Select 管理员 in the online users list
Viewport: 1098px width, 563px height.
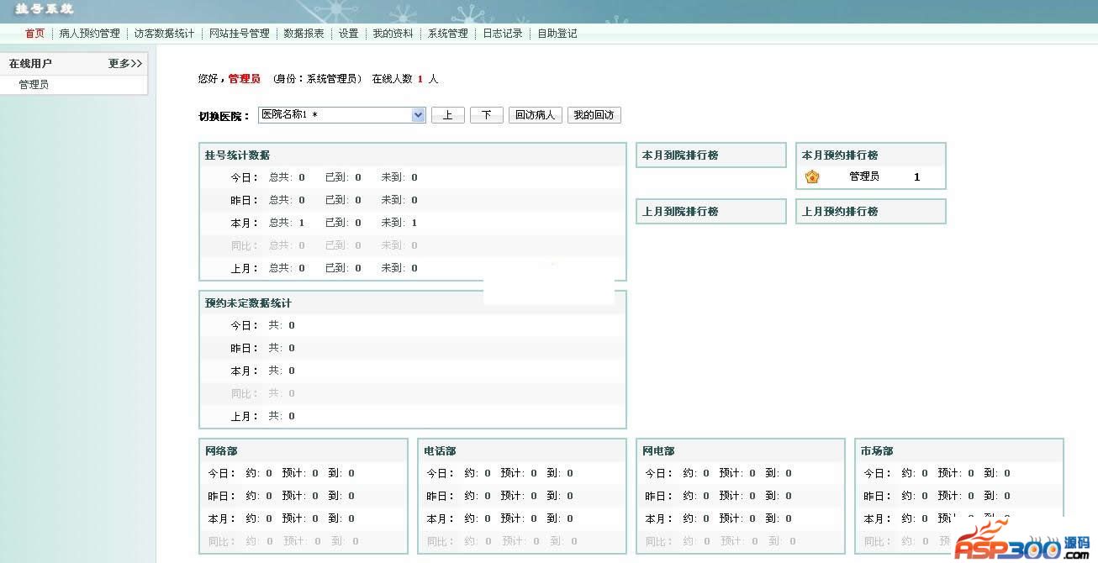tap(34, 85)
